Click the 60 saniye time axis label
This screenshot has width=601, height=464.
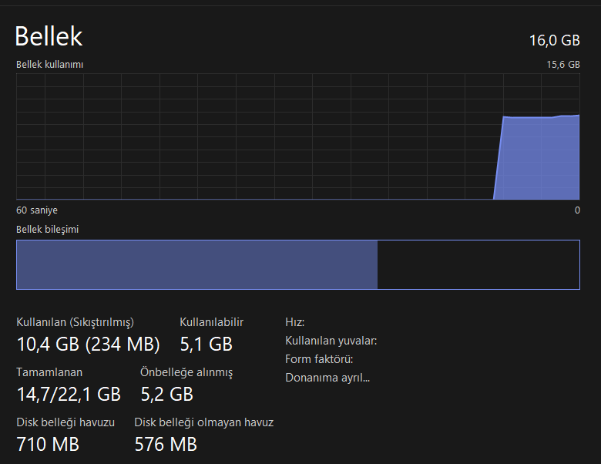tap(37, 210)
